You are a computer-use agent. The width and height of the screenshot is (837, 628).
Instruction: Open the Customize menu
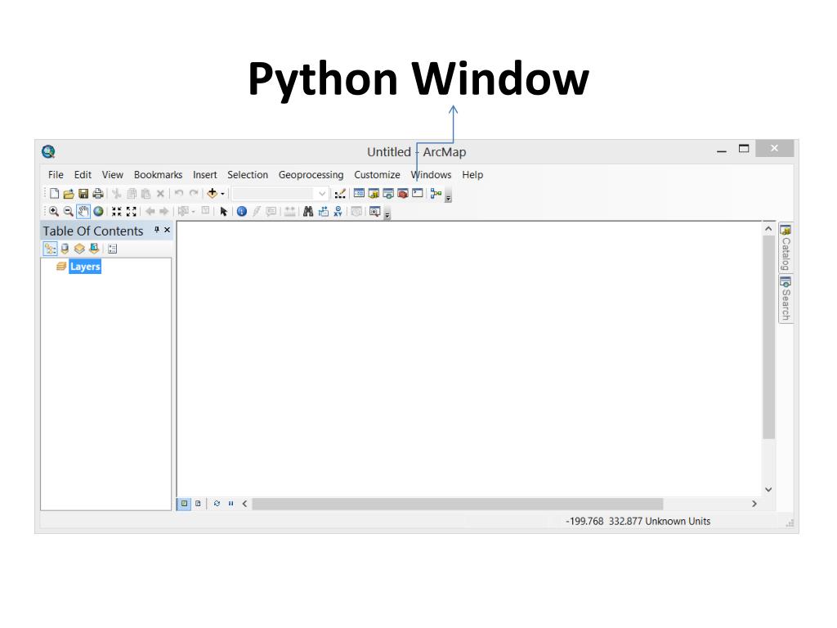point(377,175)
